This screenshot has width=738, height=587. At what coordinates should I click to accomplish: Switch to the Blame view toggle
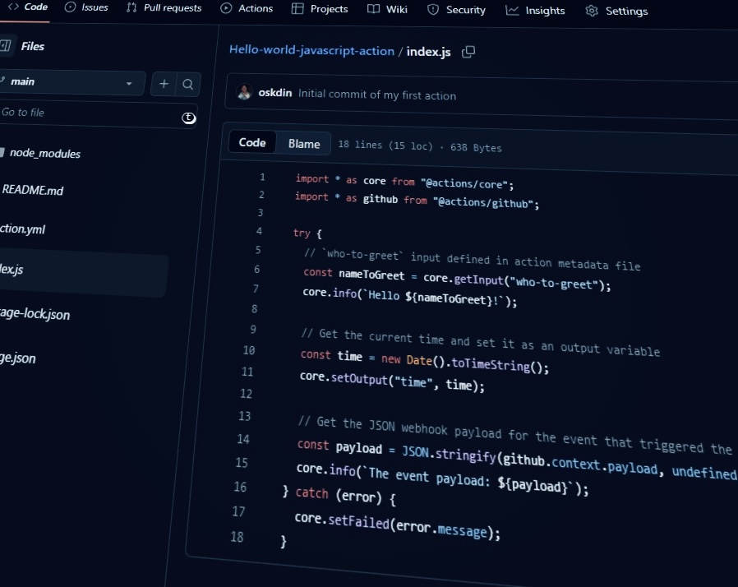point(303,144)
